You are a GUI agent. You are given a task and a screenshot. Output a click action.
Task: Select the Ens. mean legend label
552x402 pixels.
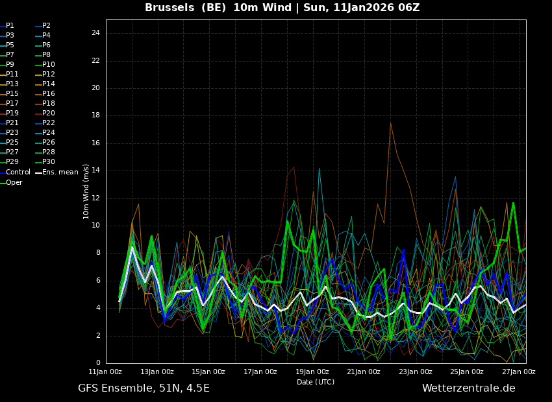[x=56, y=172]
